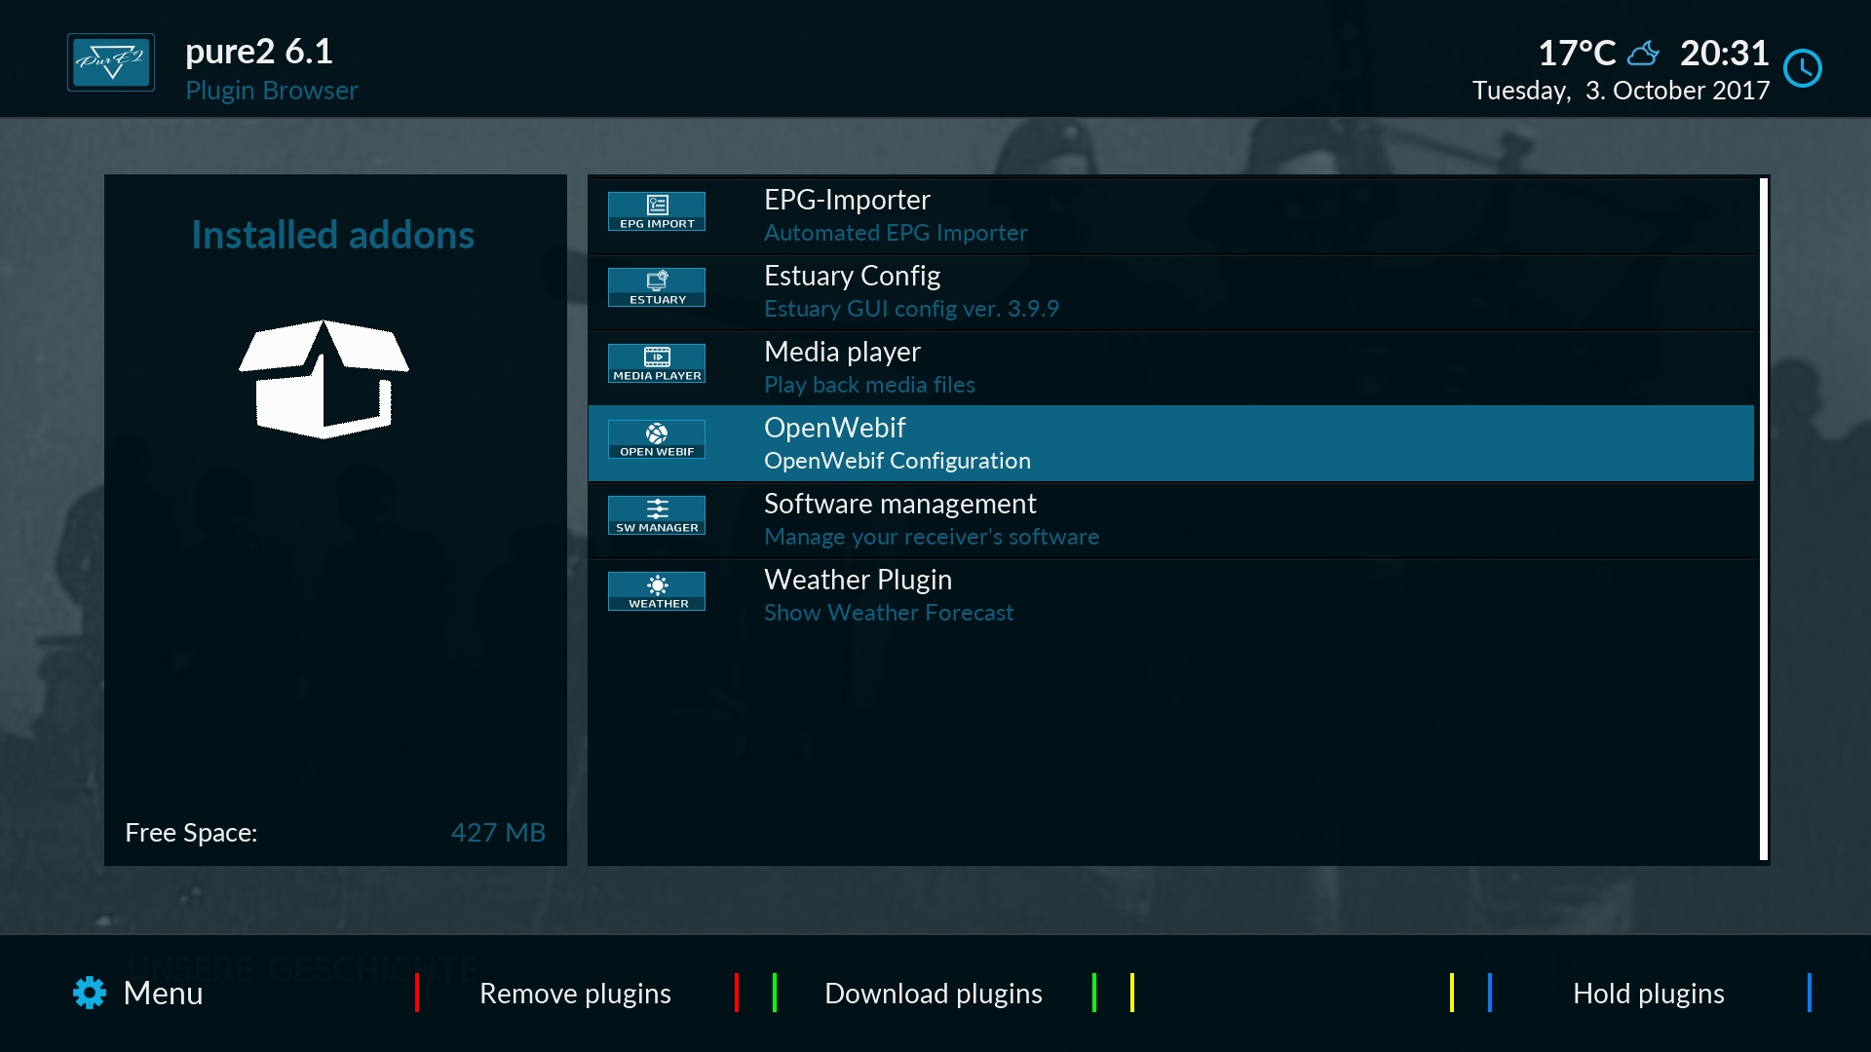Screen dimensions: 1871x1052
Task: Toggle Media Player plugin selection
Action: point(1172,366)
